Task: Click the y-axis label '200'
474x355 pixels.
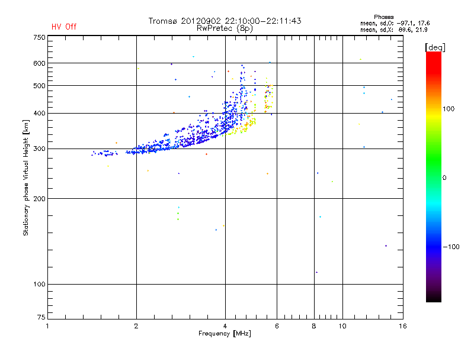Action: point(39,199)
